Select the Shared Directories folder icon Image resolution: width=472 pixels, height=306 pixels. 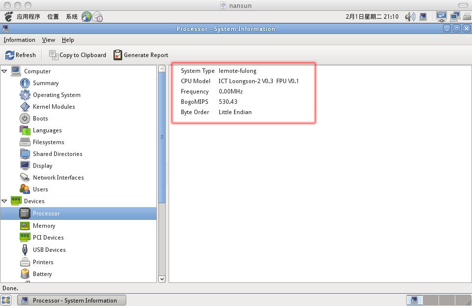click(x=25, y=153)
